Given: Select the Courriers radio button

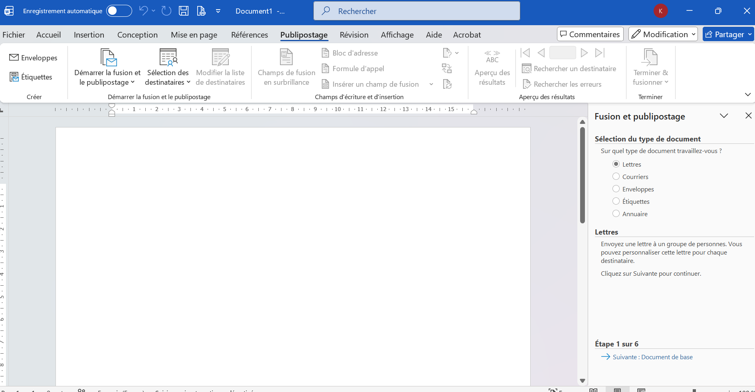Looking at the screenshot, I should (x=616, y=176).
